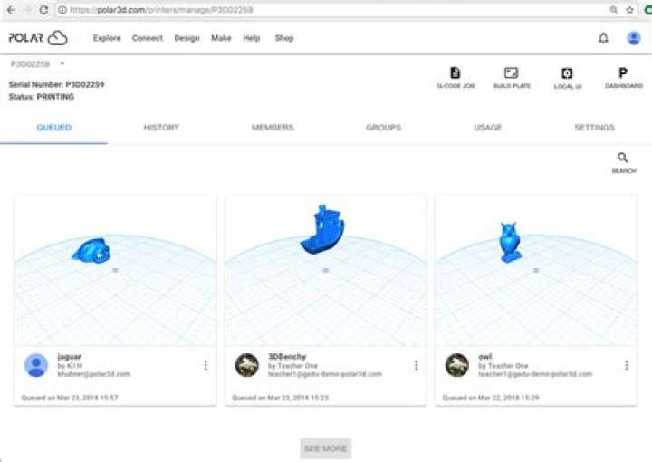Viewport: 652px width, 462px height.
Task: Reload the page in browser
Action: click(x=43, y=10)
